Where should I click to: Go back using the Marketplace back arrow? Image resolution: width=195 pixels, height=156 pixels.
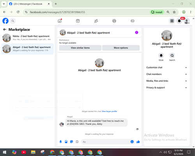coord(5,30)
